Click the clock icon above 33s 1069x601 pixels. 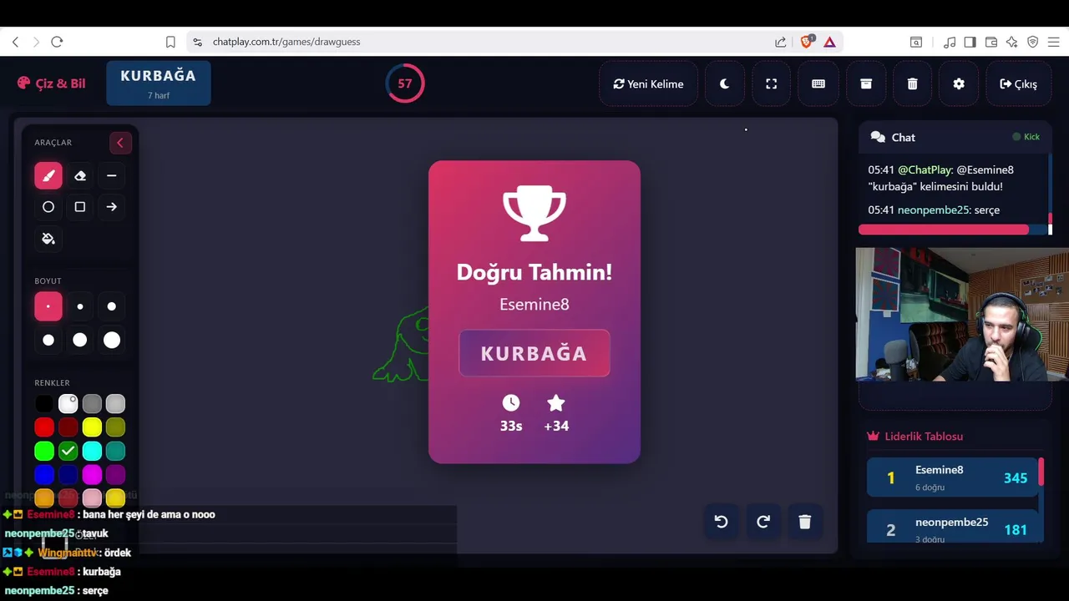(511, 403)
